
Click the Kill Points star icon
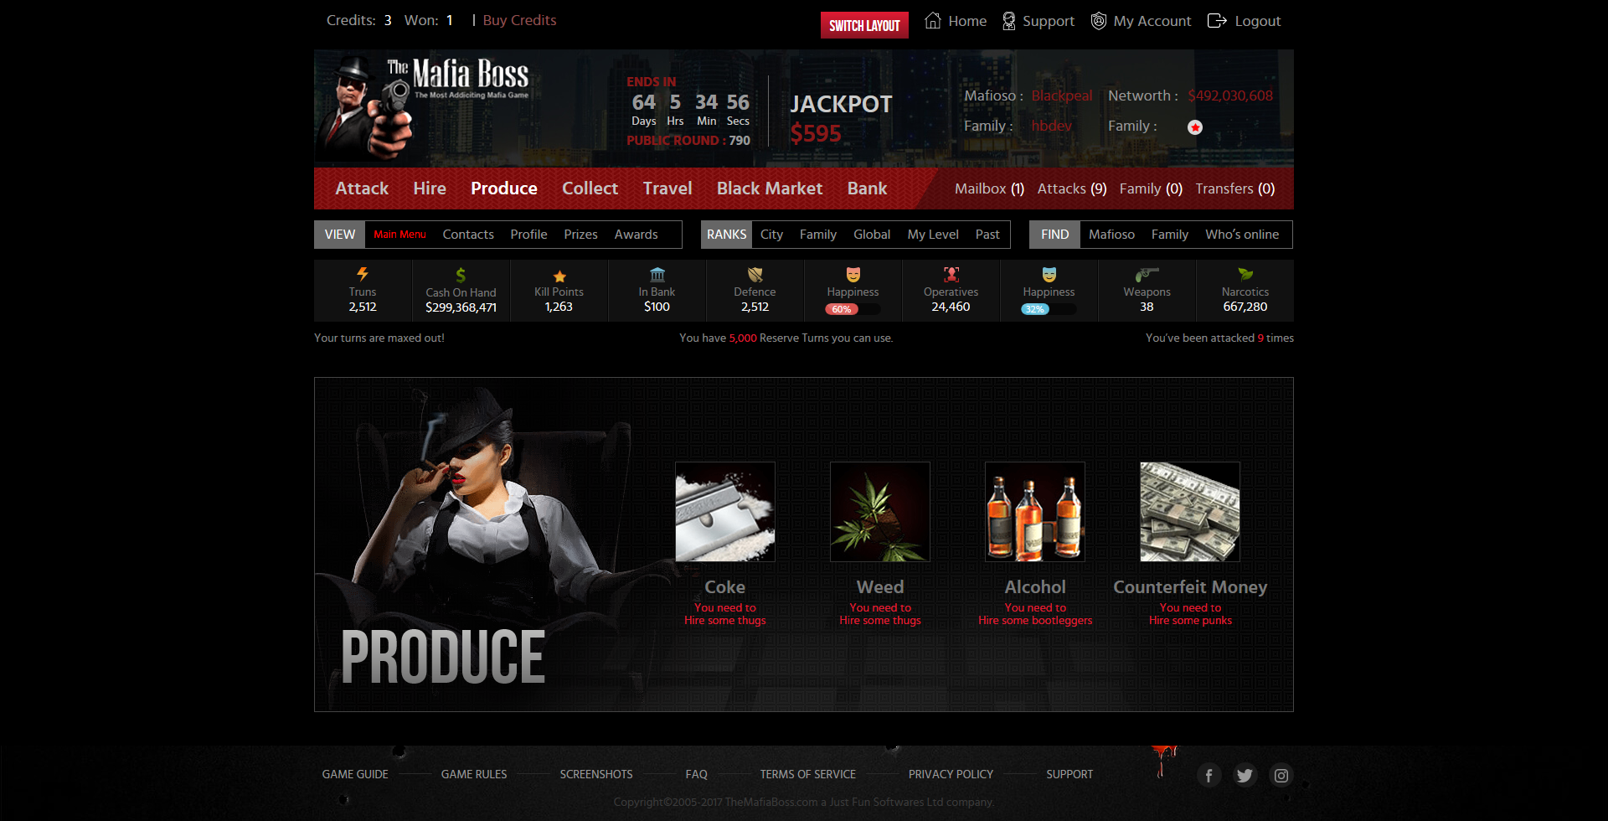(x=559, y=276)
